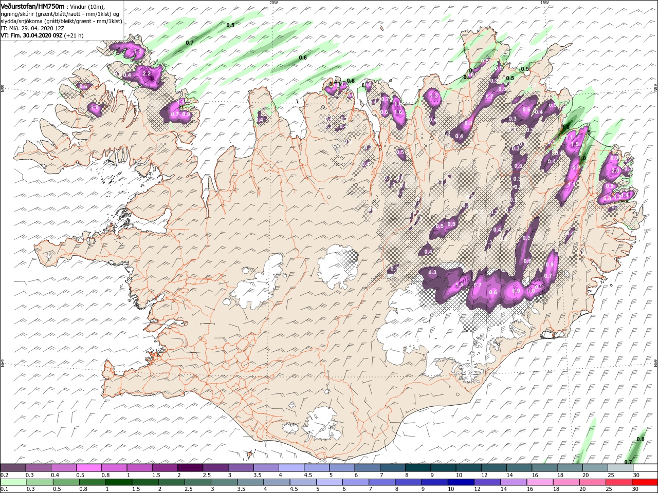Pick the bottom-row violet swatch starting at 12
658x493 pixels.
tap(487, 482)
